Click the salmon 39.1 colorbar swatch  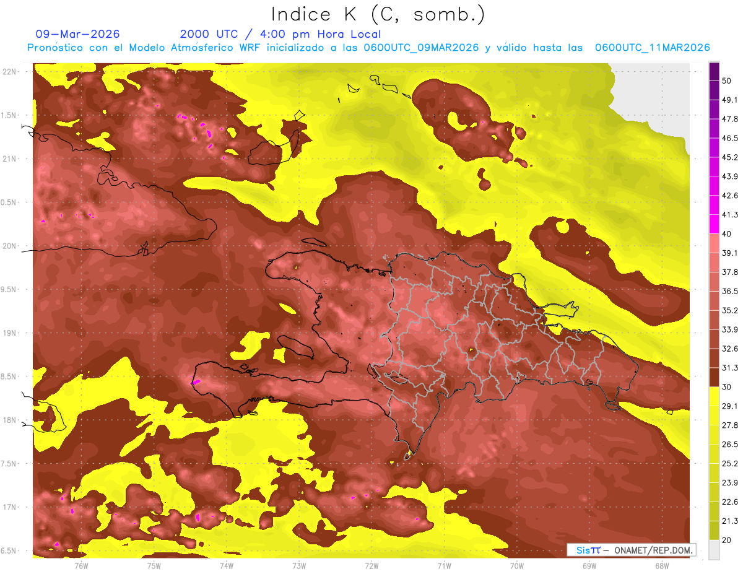click(714, 243)
